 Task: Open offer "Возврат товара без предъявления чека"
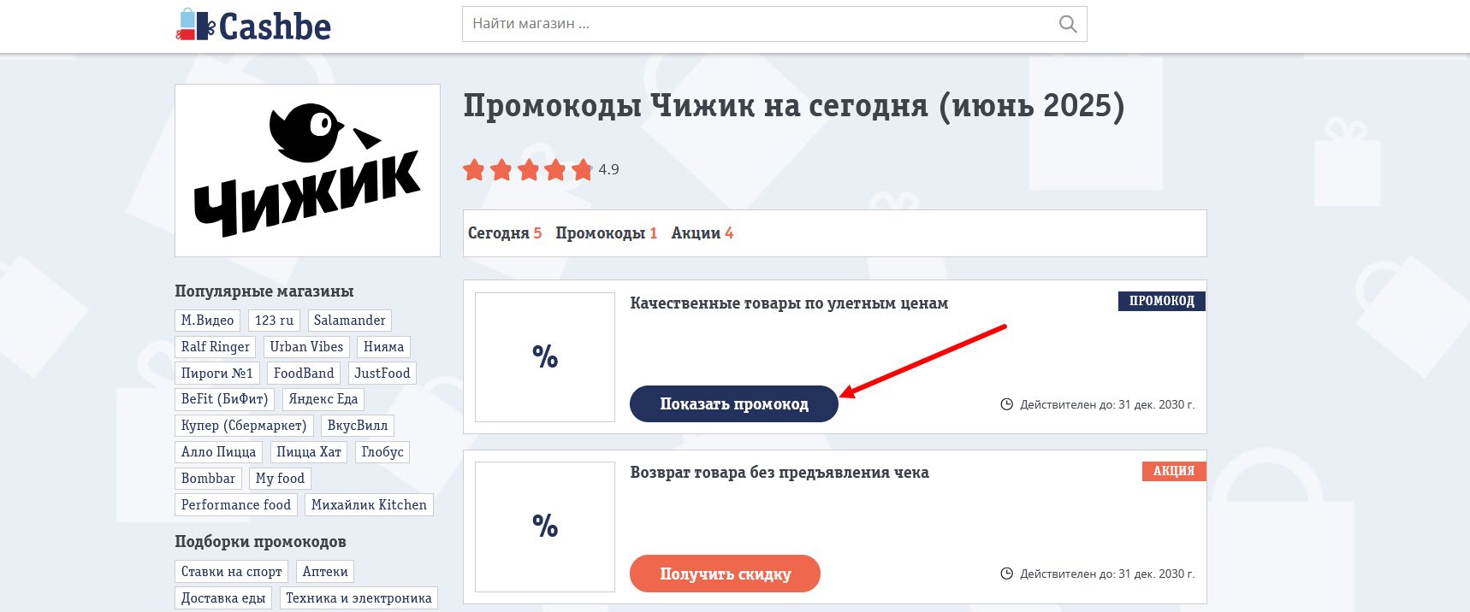point(779,473)
